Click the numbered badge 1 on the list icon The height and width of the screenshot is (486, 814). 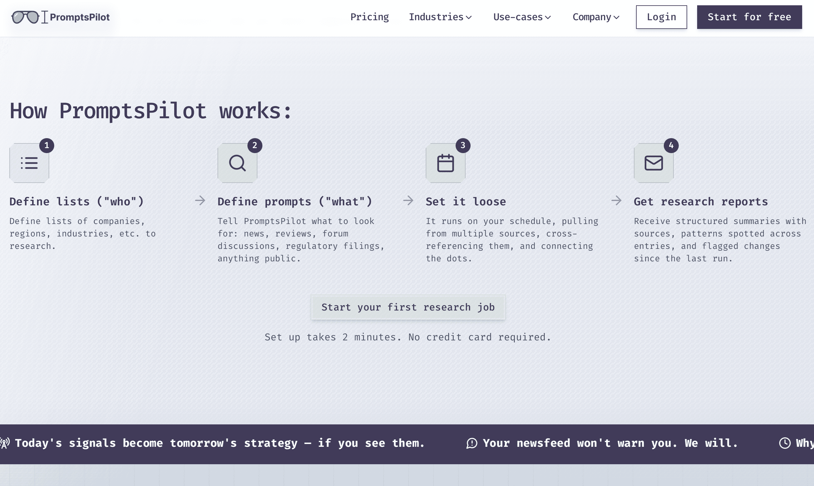coord(47,145)
